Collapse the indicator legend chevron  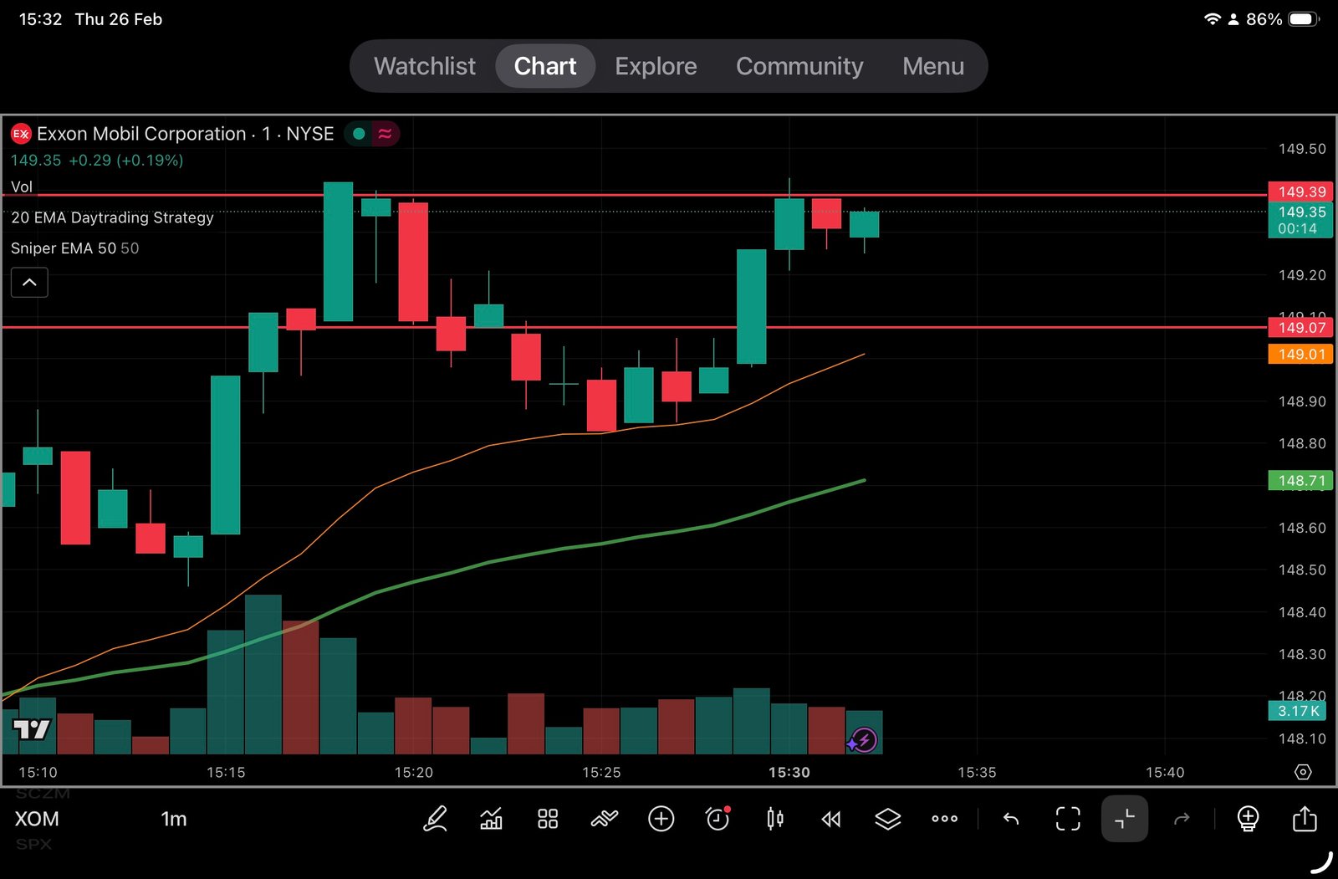coord(29,283)
